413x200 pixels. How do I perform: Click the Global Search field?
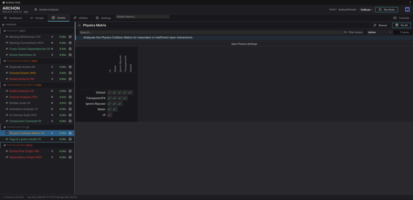tap(142, 16)
